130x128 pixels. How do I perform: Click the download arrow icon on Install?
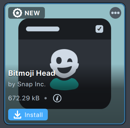point(17,115)
